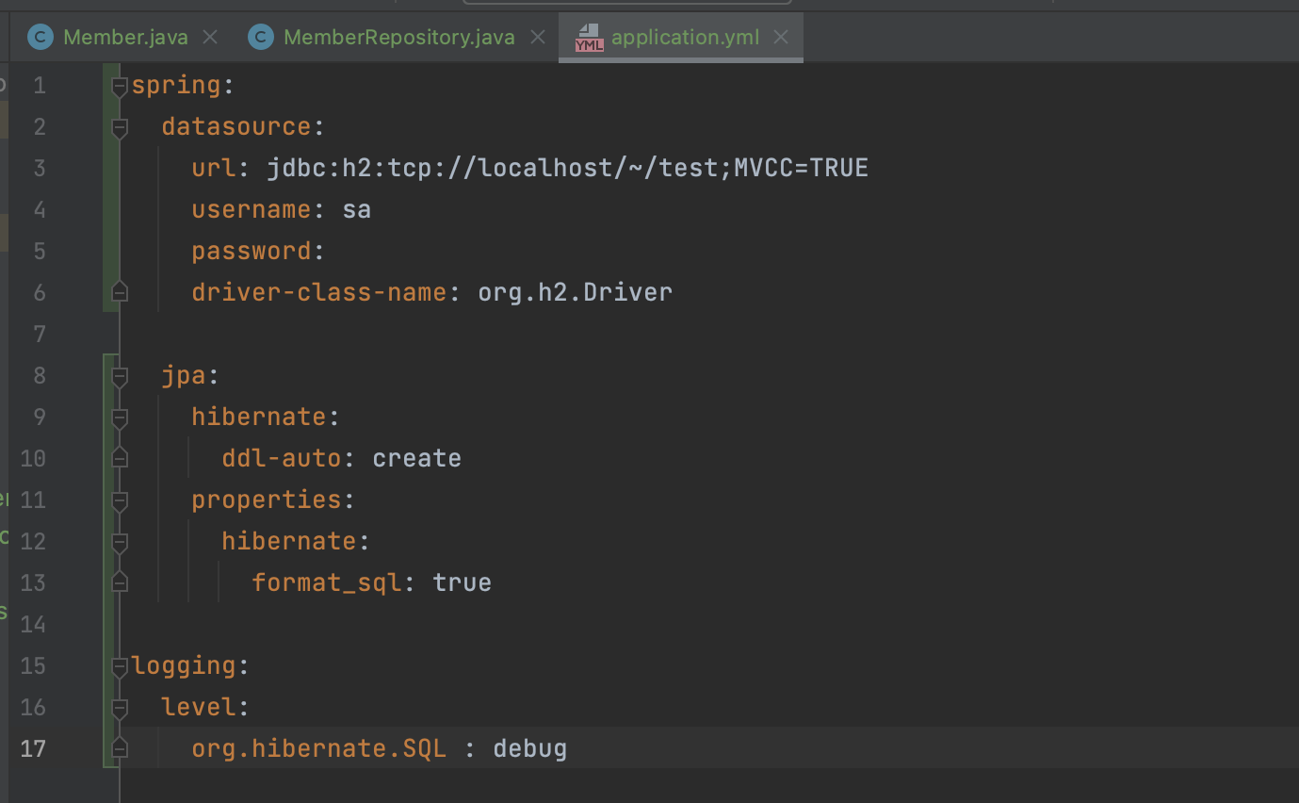Click the 'create' value

(x=417, y=458)
